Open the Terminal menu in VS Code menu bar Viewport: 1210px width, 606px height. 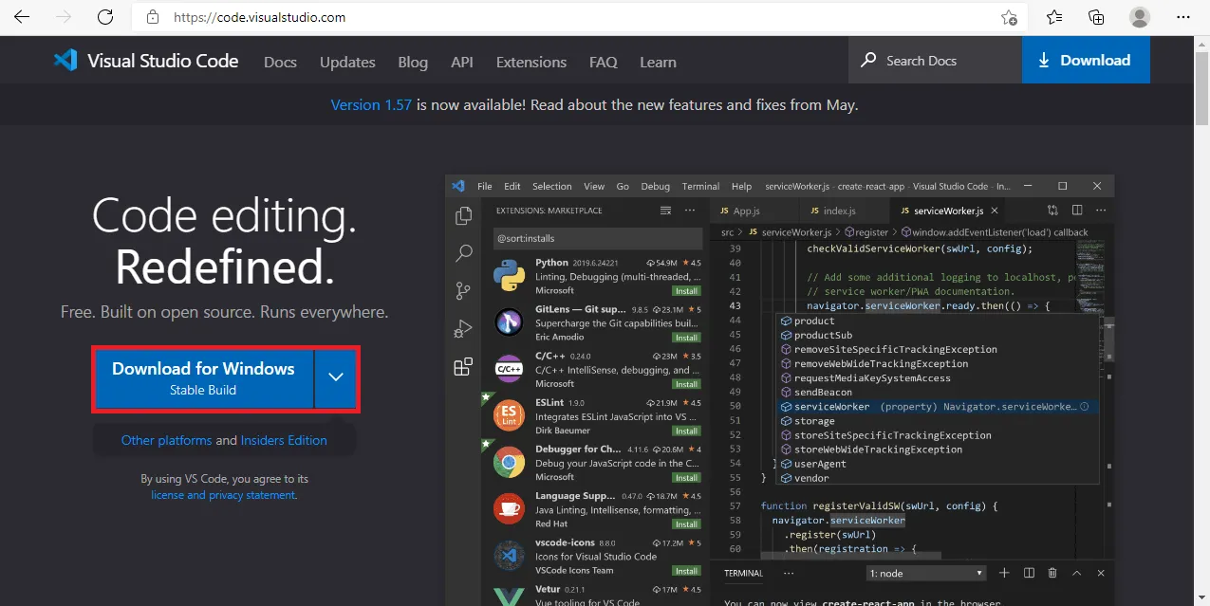700,186
